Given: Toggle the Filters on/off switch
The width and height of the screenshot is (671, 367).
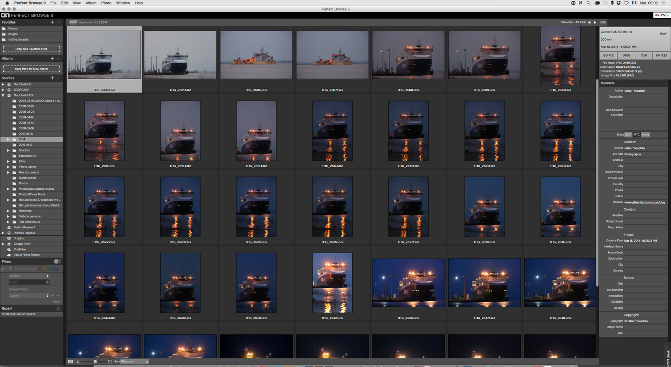Looking at the screenshot, I should point(57,261).
